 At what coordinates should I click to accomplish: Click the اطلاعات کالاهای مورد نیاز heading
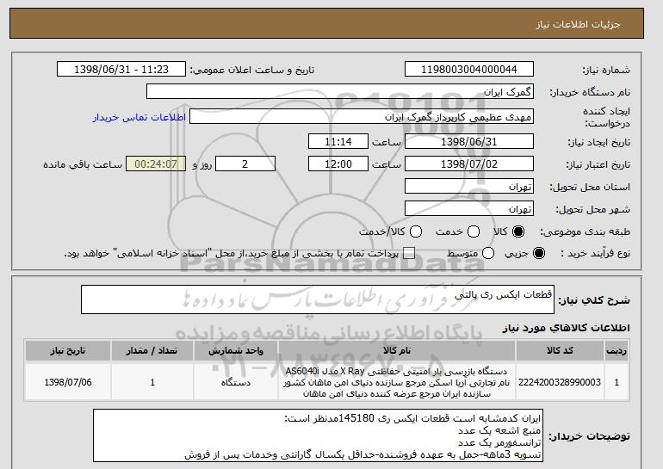click(567, 328)
